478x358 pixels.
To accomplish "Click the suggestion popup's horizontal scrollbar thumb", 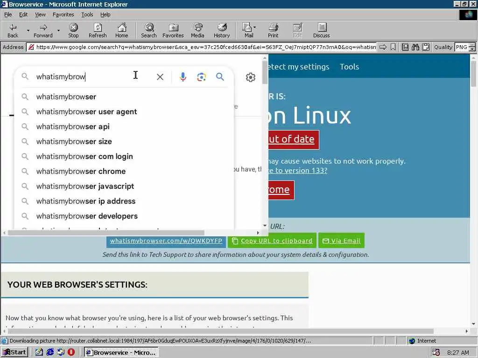I will click(x=106, y=233).
